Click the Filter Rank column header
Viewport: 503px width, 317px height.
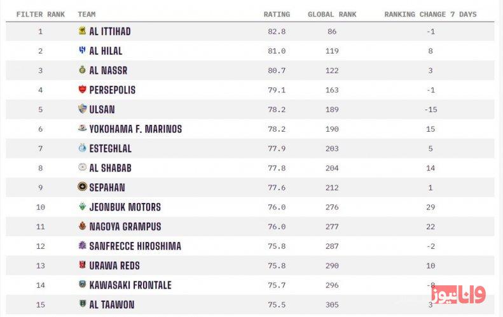pos(40,14)
